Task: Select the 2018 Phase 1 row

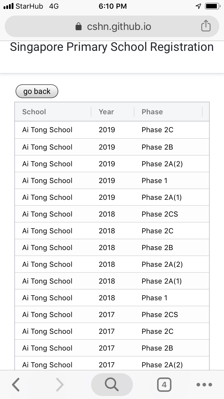Action: [112, 298]
